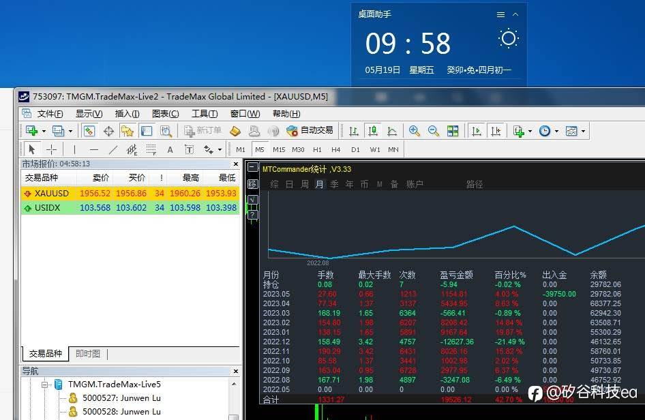Click the tile windows grid icon
Screen dimensions: 645x420
point(453,131)
